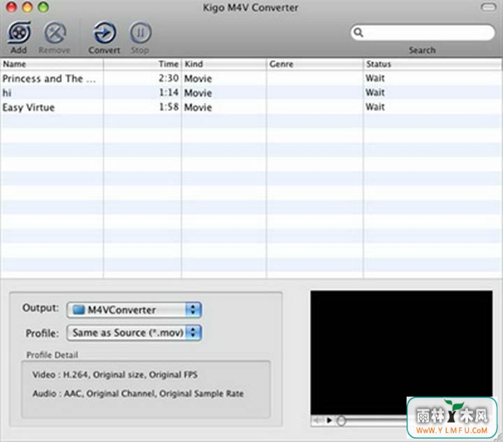Image resolution: width=503 pixels, height=442 pixels.
Task: Open the Profile dropdown Same as Source
Action: [134, 332]
